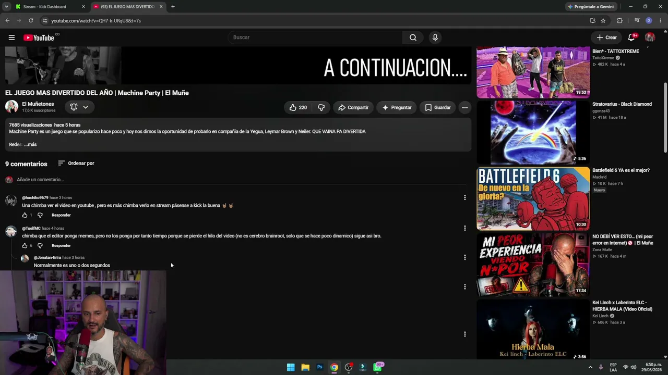Open the Battlefield 6 YA es el mejor? title
668x375 pixels.
tap(621, 170)
